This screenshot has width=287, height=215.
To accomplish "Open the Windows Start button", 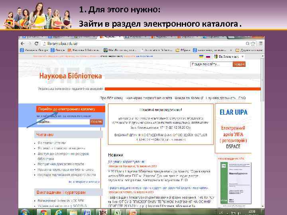I will coord(26,213).
